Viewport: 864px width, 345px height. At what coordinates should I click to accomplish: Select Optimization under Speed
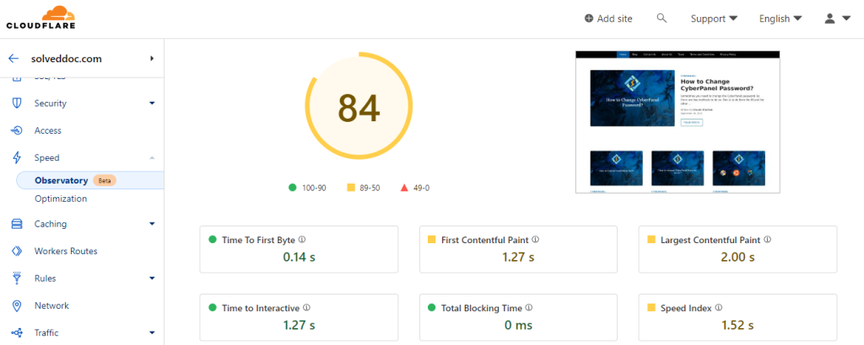click(61, 199)
